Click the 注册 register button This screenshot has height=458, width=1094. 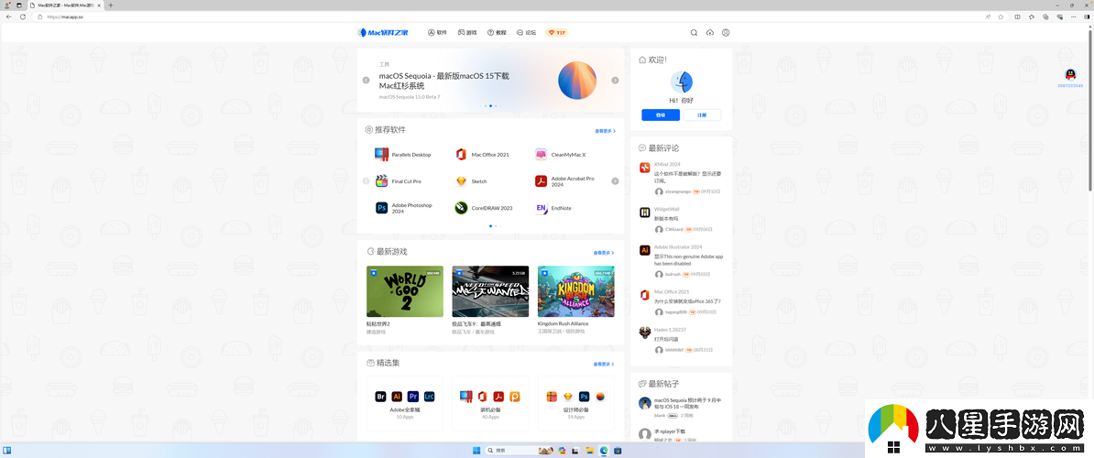tap(702, 115)
